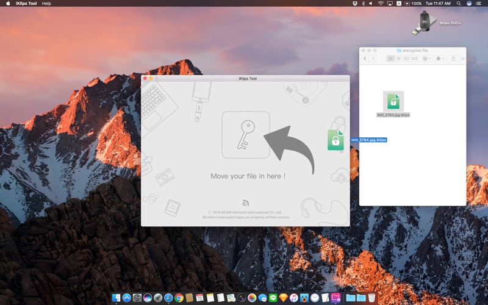Open System Preferences from the Dock

(137, 298)
